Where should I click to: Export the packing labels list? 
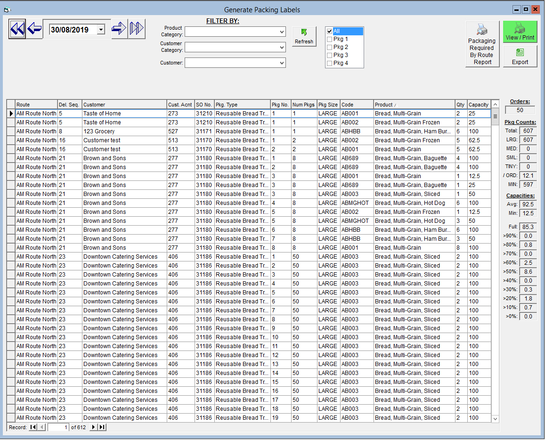click(x=520, y=57)
